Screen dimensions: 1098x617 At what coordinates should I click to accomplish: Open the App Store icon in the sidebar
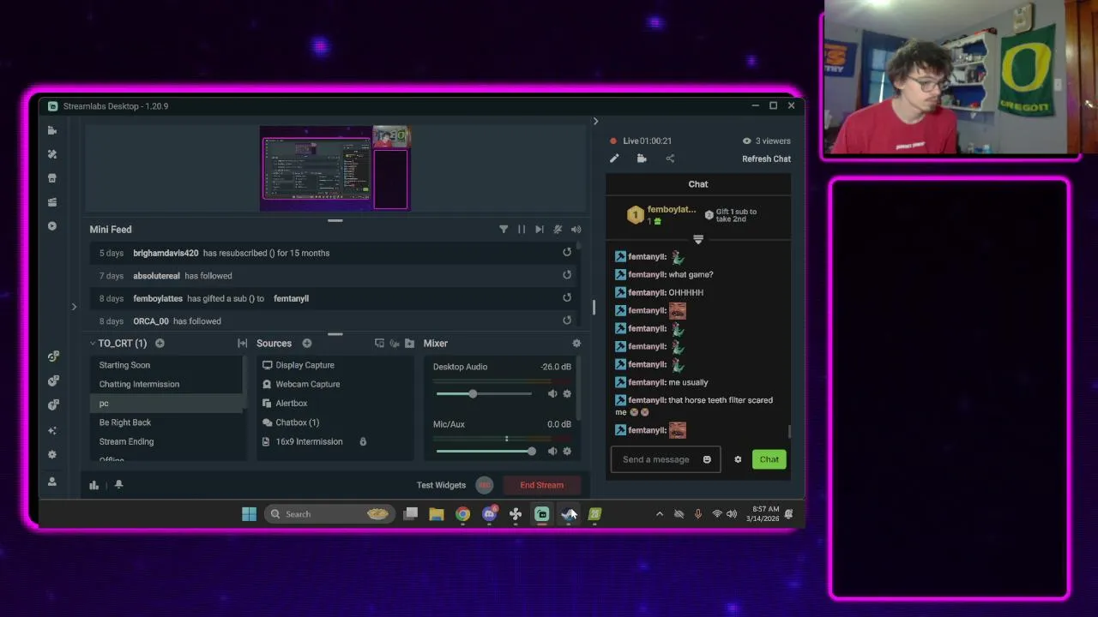[52, 178]
